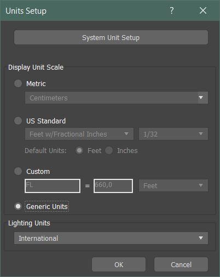Select the Custom radio button

click(x=18, y=171)
